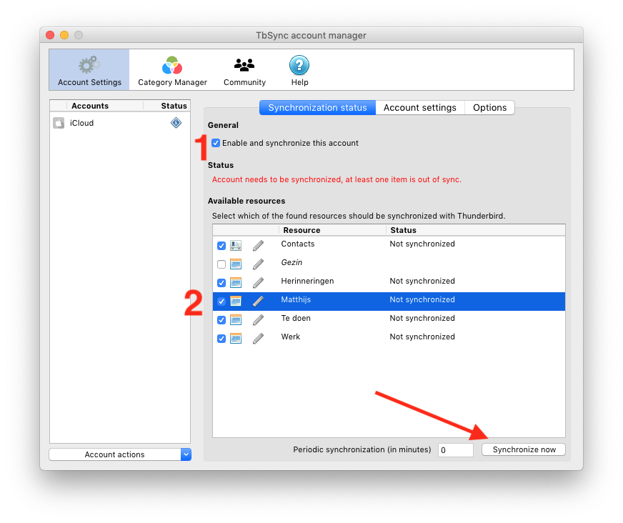This screenshot has width=623, height=523.
Task: Uncheck the Matthijs resource checkbox
Action: [221, 302]
